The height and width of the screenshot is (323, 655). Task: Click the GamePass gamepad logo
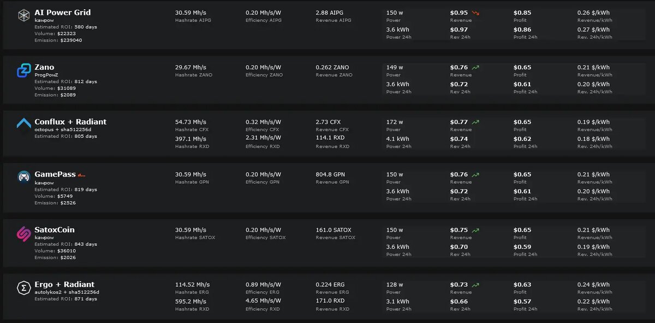pos(23,178)
